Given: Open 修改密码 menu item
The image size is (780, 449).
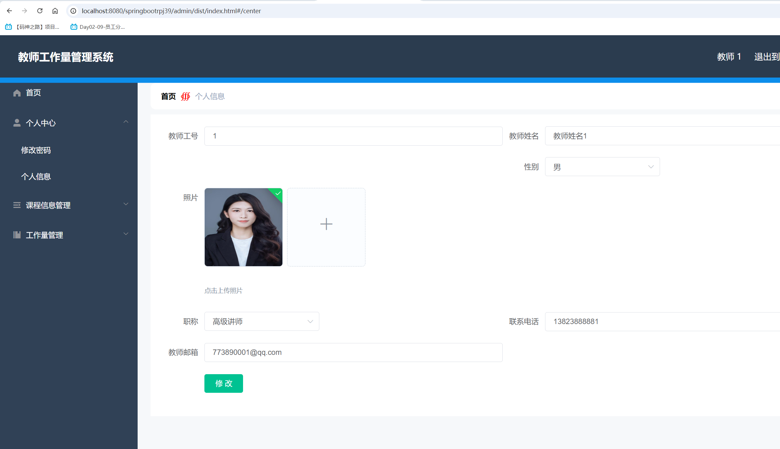Looking at the screenshot, I should [36, 150].
